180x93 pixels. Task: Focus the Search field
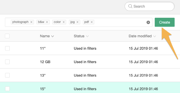tap(150, 6)
